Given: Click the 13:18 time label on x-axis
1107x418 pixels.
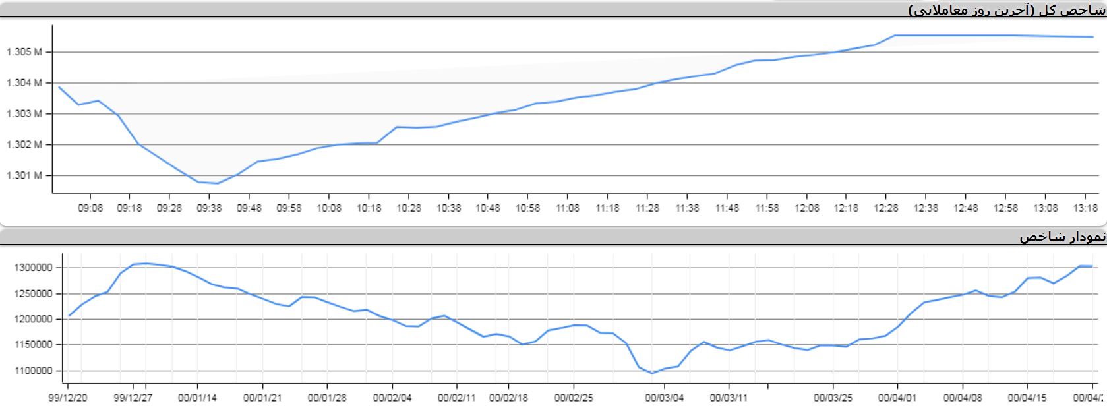Looking at the screenshot, I should click(1085, 208).
